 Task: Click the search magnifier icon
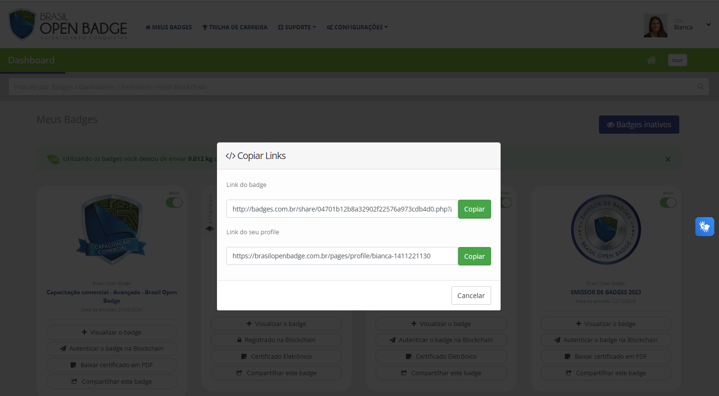coord(701,87)
